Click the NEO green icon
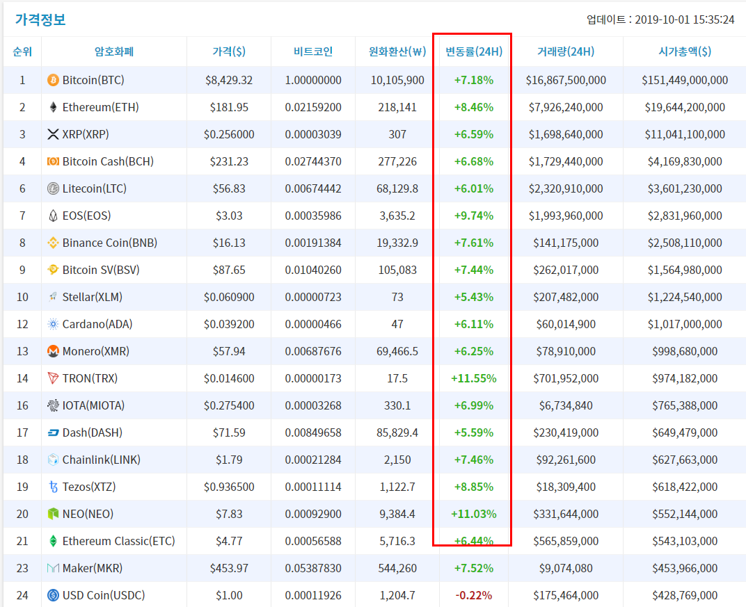The height and width of the screenshot is (607, 746). (x=53, y=513)
